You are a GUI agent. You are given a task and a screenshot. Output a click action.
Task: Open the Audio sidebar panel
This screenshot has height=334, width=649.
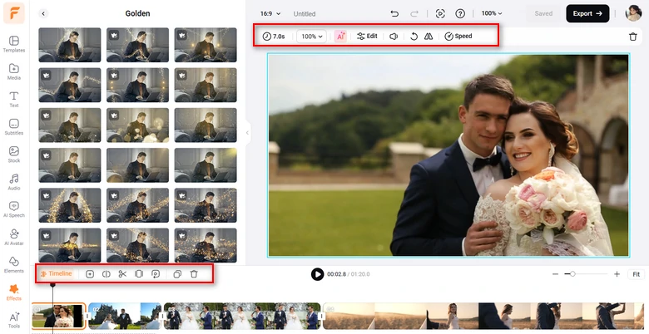pos(14,182)
